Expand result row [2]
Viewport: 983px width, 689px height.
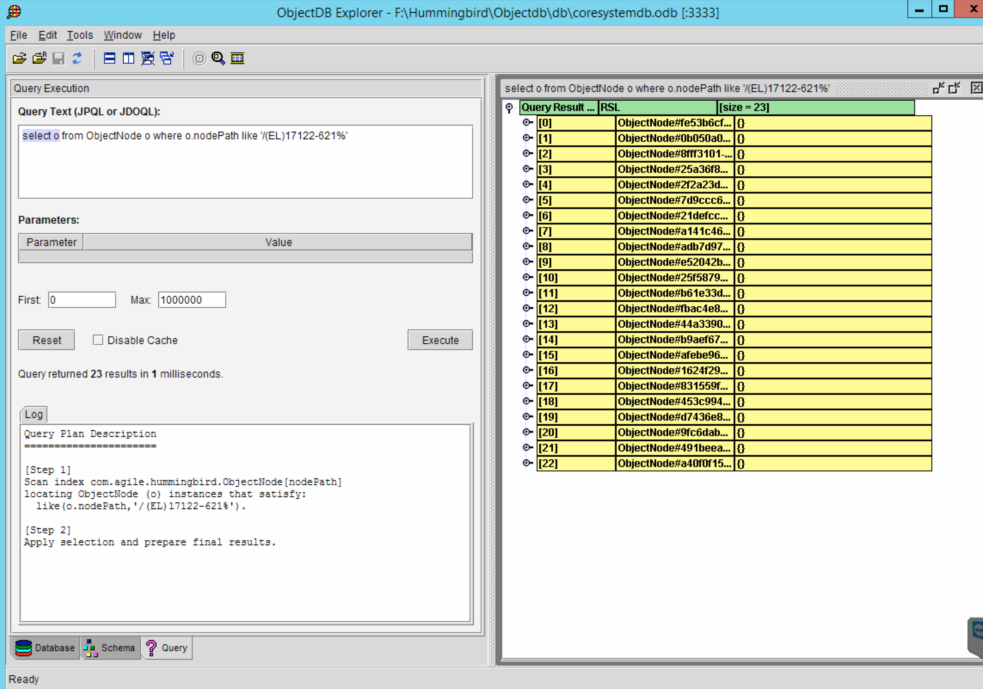pos(527,154)
